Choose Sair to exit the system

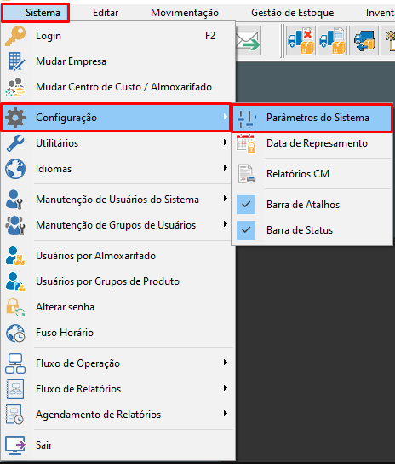(44, 445)
